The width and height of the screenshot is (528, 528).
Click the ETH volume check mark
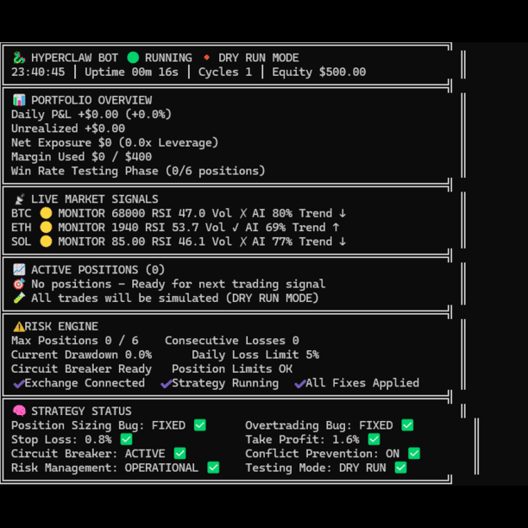236,227
